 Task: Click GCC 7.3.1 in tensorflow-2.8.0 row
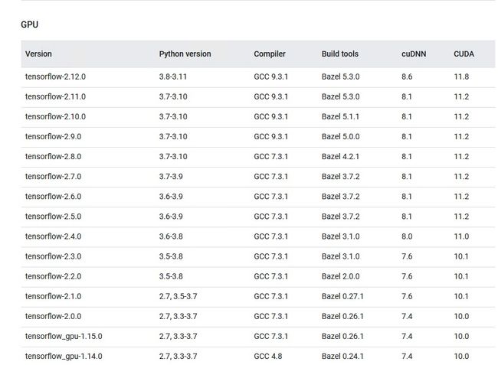coord(270,157)
